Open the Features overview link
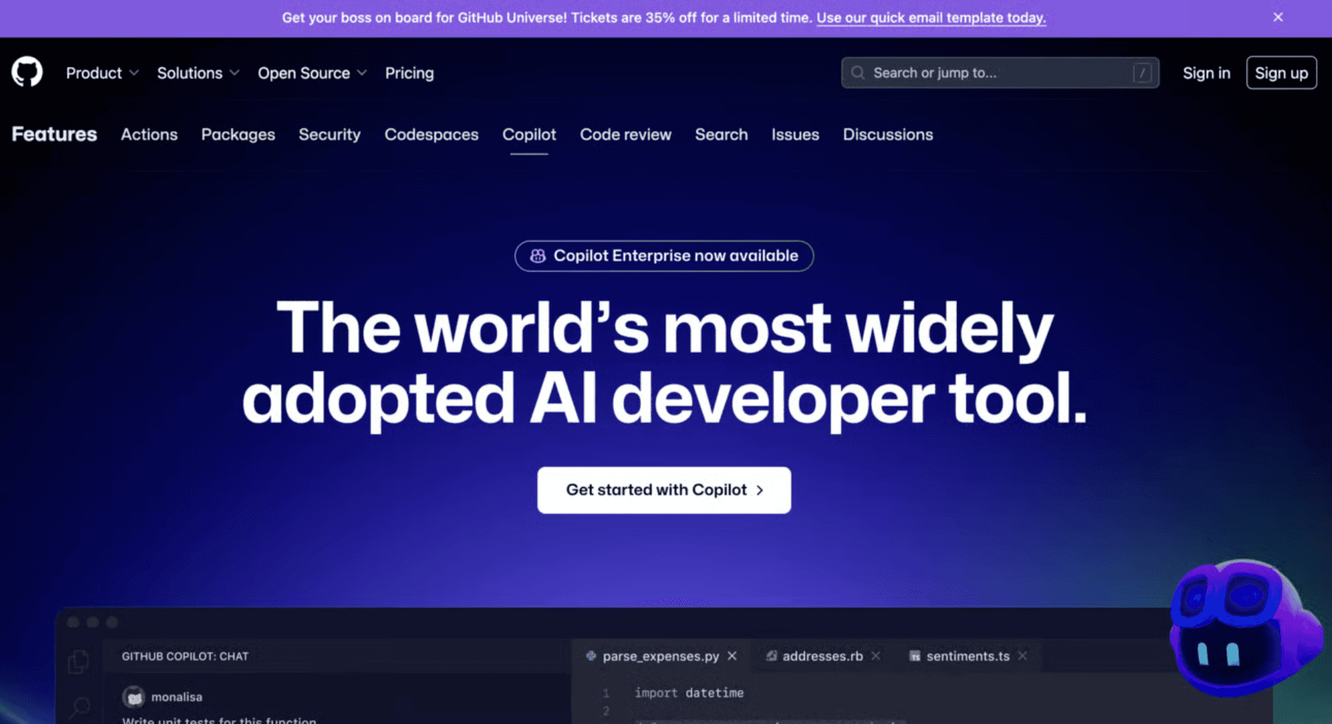This screenshot has width=1332, height=724. [55, 134]
